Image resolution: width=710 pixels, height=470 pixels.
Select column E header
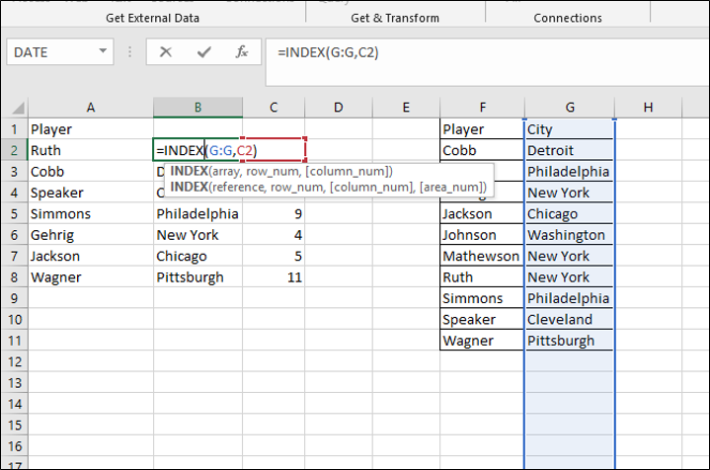pos(406,108)
